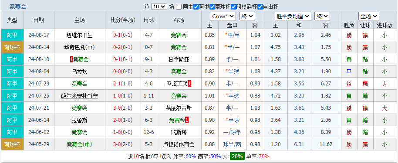Open the 瑞斯塔 team link
Screen dimensions: 398x163
tap(179, 132)
